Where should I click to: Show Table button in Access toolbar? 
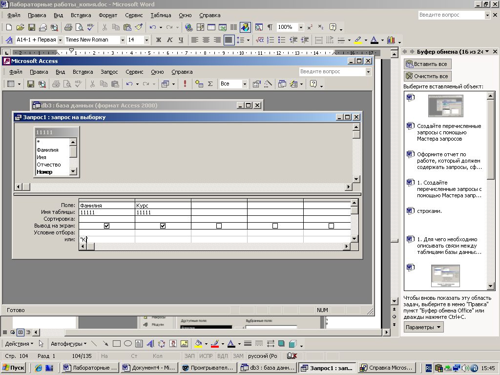point(199,84)
